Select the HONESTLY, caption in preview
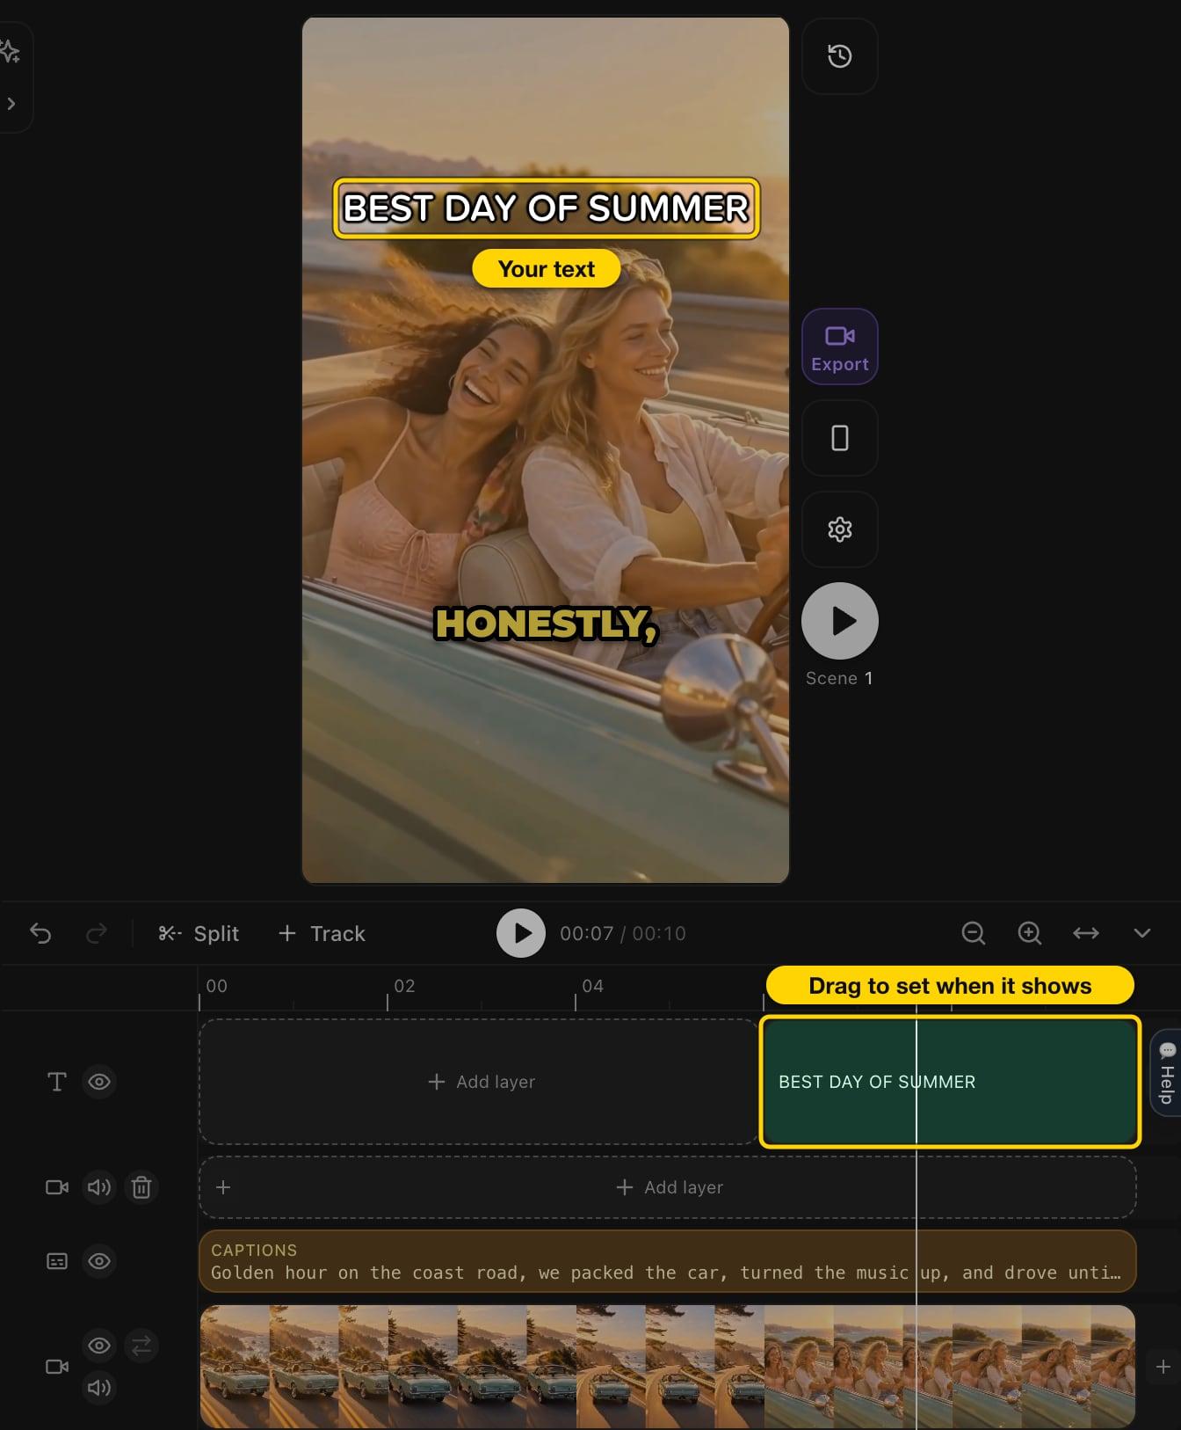Image resolution: width=1181 pixels, height=1430 pixels. click(546, 624)
